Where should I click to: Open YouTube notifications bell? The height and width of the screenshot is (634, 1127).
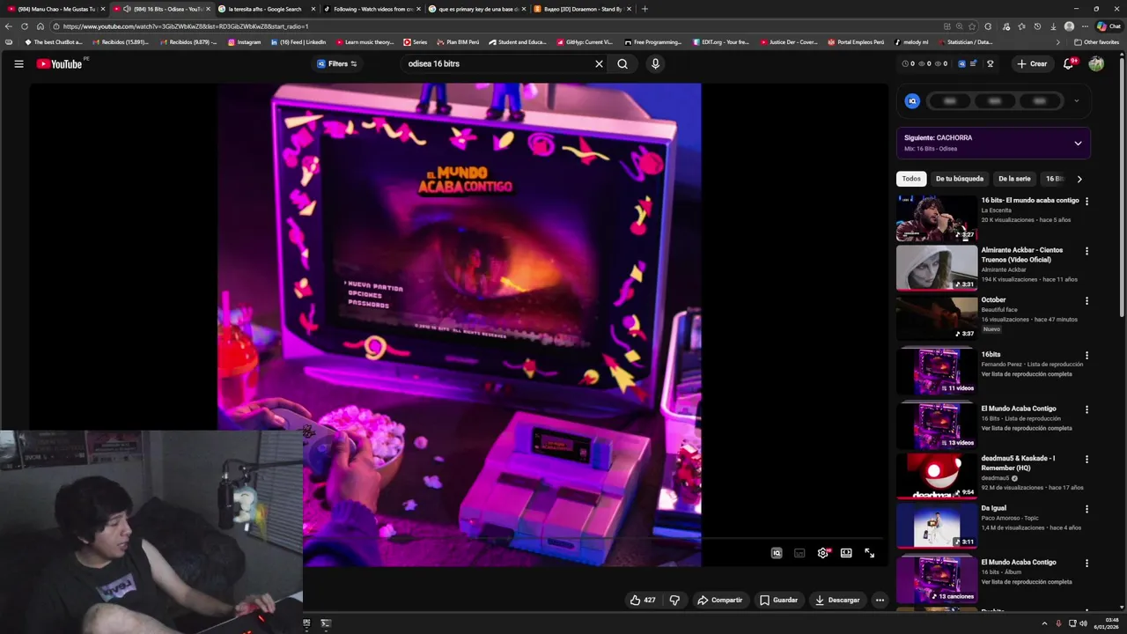point(1069,63)
